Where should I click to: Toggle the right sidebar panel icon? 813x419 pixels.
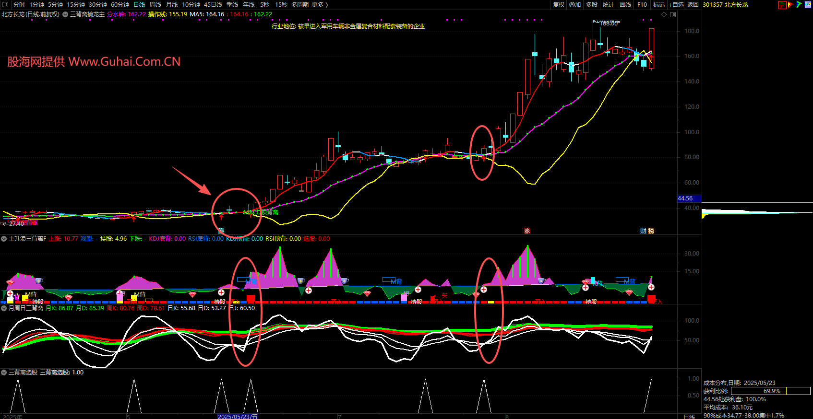(673, 14)
